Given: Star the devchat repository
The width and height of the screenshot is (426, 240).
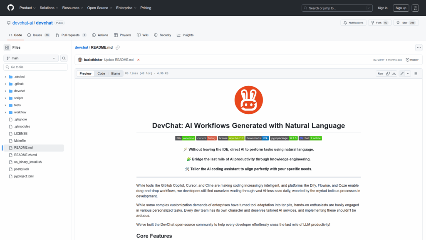Looking at the screenshot, I should pyautogui.click(x=403, y=23).
